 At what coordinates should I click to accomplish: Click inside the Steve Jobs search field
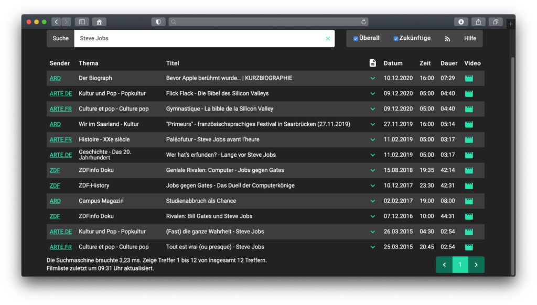205,38
